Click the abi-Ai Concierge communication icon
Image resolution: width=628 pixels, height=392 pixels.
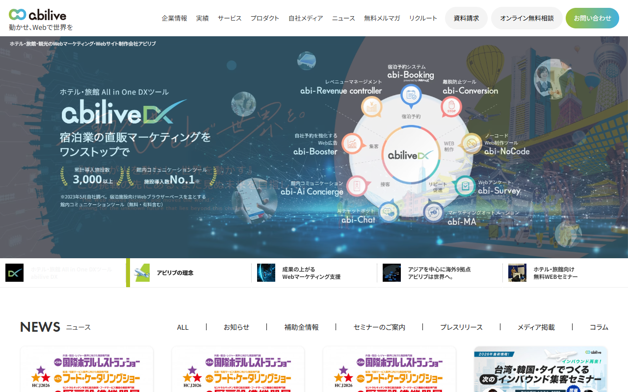point(357,186)
